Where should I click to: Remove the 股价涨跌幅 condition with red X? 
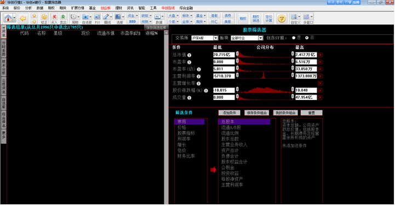(320, 90)
